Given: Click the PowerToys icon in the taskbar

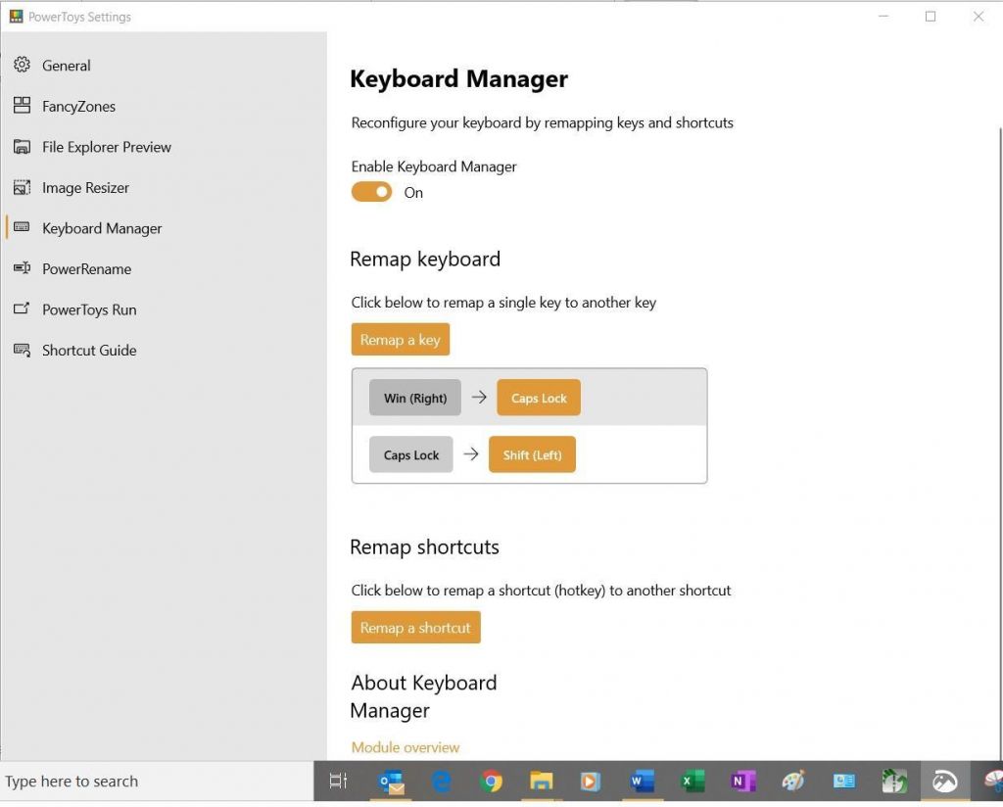Looking at the screenshot, I should pyautogui.click(x=943, y=781).
